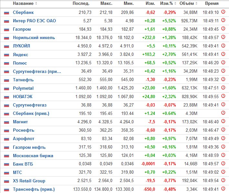This screenshot has height=193, width=229.
Task: Open the Яндекс stock link
Action: click(x=20, y=55)
